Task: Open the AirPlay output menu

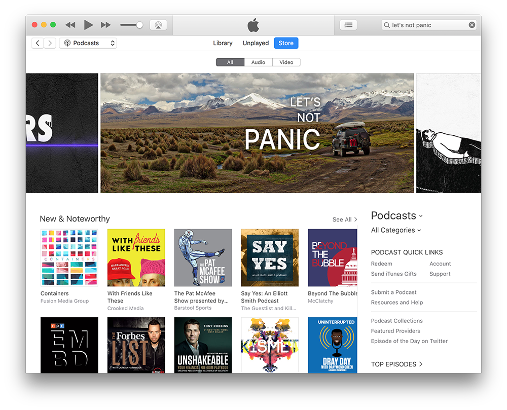Action: pyautogui.click(x=158, y=25)
